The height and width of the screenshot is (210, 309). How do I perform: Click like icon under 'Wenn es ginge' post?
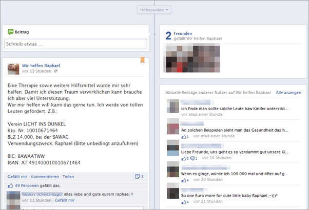pos(184,180)
